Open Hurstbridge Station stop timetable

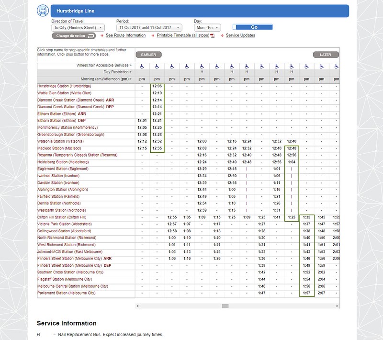coord(64,86)
